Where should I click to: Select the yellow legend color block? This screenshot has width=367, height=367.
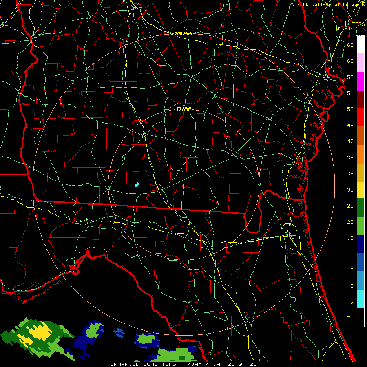point(360,190)
